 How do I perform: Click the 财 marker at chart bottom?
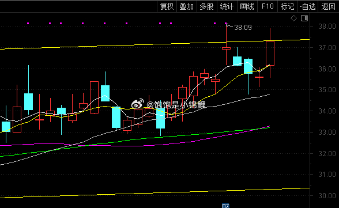226,206
